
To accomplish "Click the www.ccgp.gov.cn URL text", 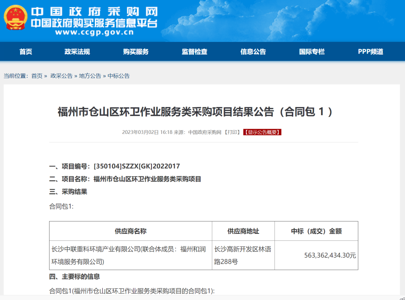I will (94, 32).
